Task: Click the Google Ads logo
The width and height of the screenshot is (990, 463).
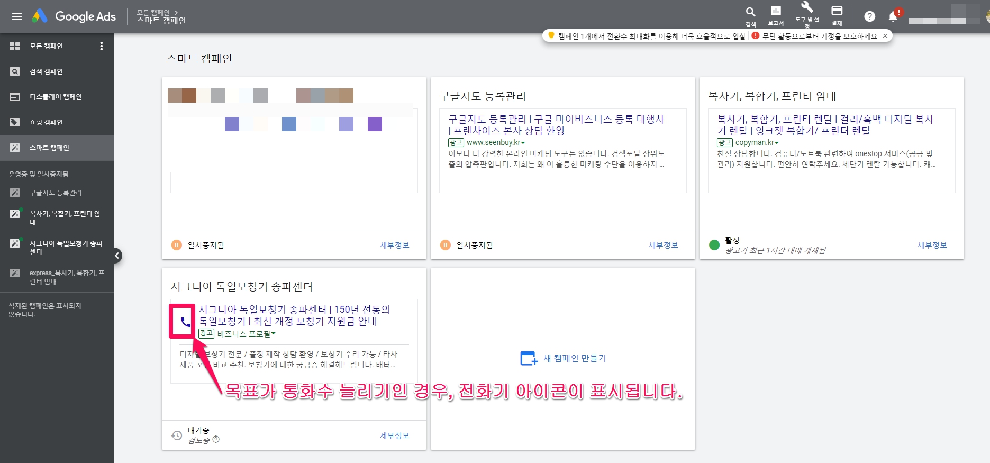Action: [x=74, y=16]
